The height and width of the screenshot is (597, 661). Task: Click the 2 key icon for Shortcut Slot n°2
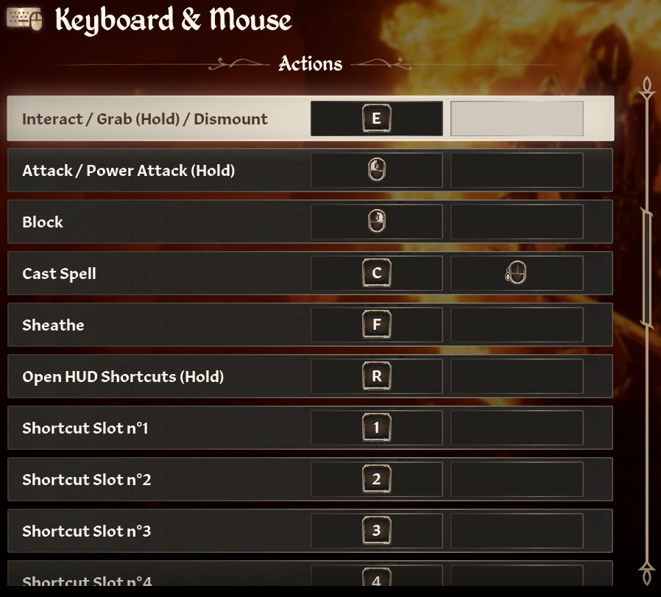[376, 478]
